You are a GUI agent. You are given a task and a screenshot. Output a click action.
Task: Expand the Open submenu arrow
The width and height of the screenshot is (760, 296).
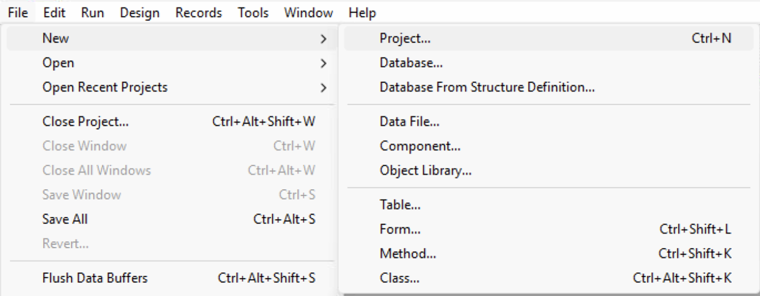tap(323, 63)
